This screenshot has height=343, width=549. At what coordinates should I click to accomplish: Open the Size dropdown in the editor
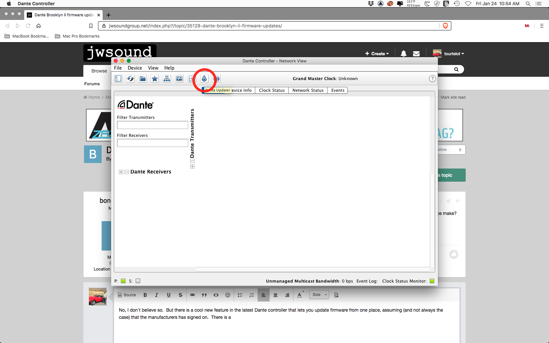click(x=319, y=295)
